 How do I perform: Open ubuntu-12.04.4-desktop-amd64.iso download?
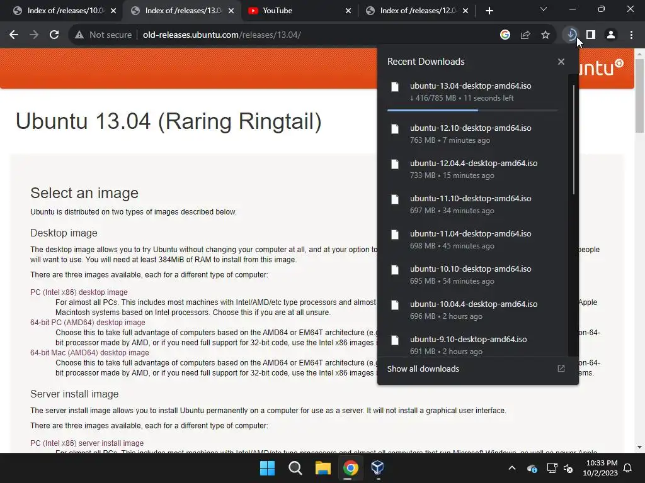click(x=472, y=169)
